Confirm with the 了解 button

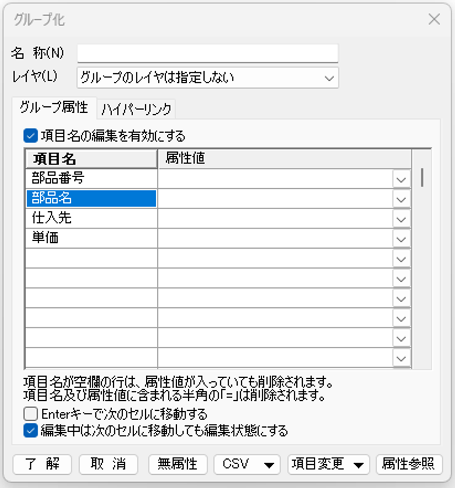[42, 464]
